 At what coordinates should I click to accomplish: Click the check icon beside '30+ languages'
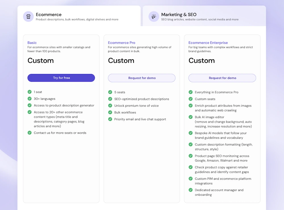(30, 98)
